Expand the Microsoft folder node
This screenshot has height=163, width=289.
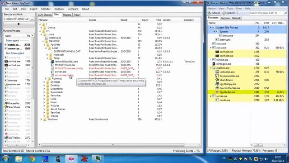click(x=47, y=55)
